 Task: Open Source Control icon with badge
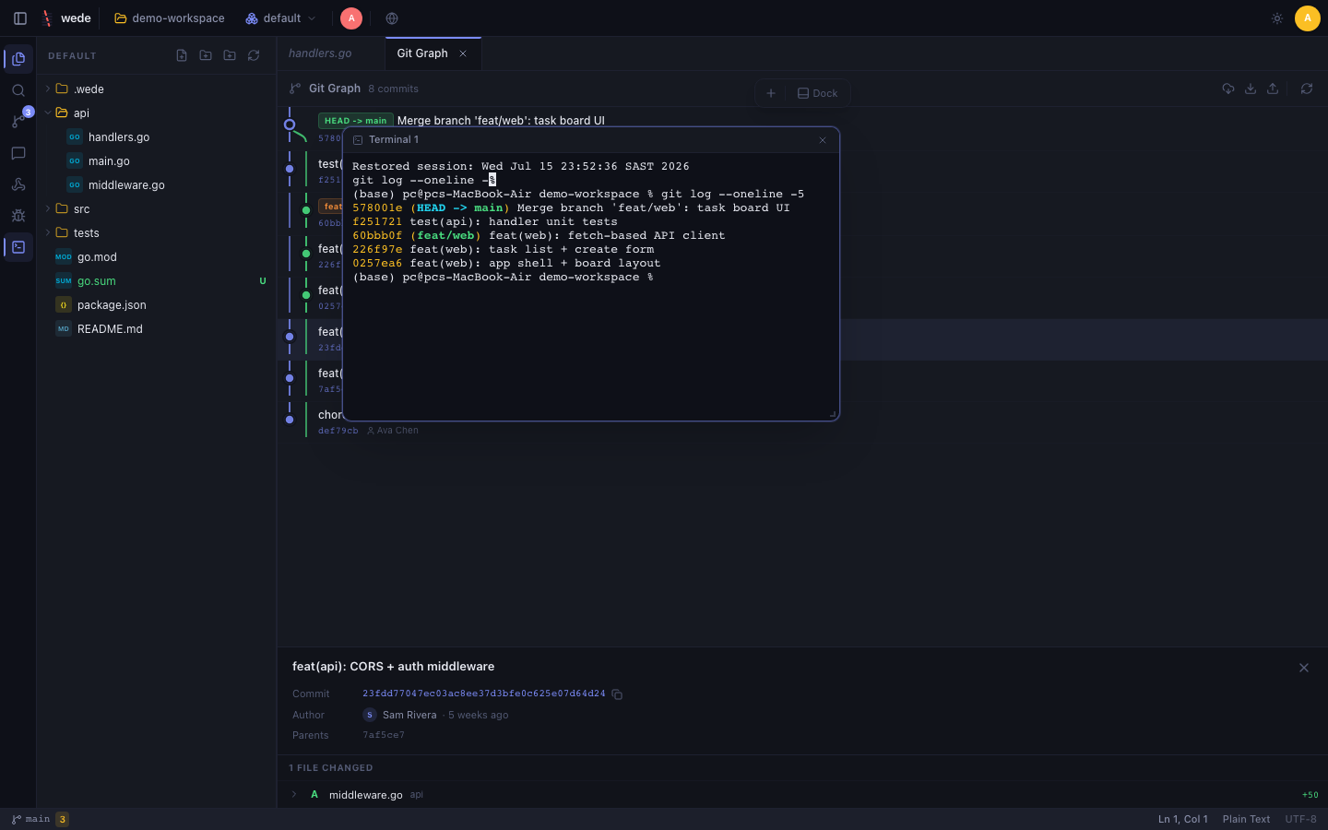pos(18,122)
